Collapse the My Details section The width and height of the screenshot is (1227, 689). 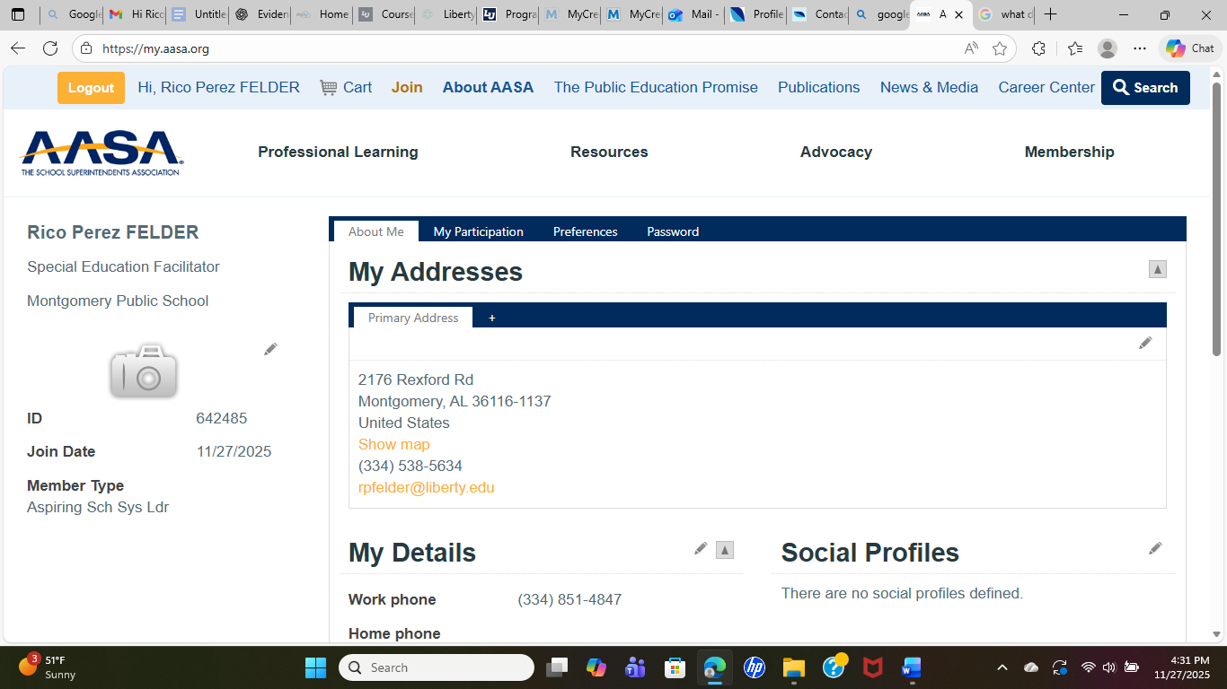725,550
